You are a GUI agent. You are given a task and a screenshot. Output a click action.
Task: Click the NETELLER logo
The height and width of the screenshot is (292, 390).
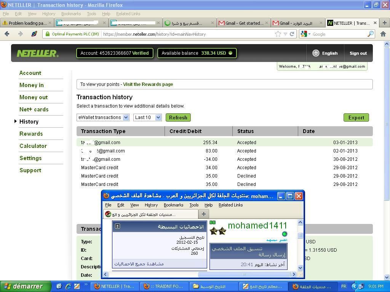(x=38, y=53)
